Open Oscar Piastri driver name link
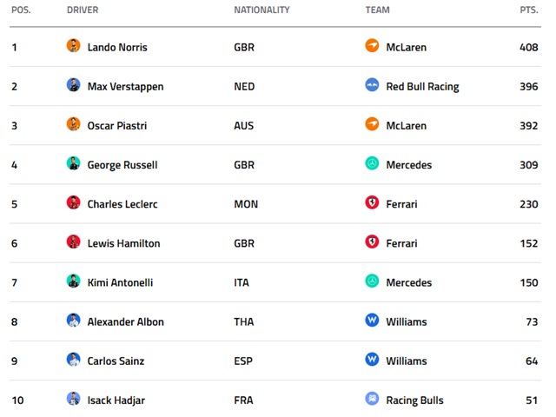Screen dimensions: 556x417 click(117, 125)
